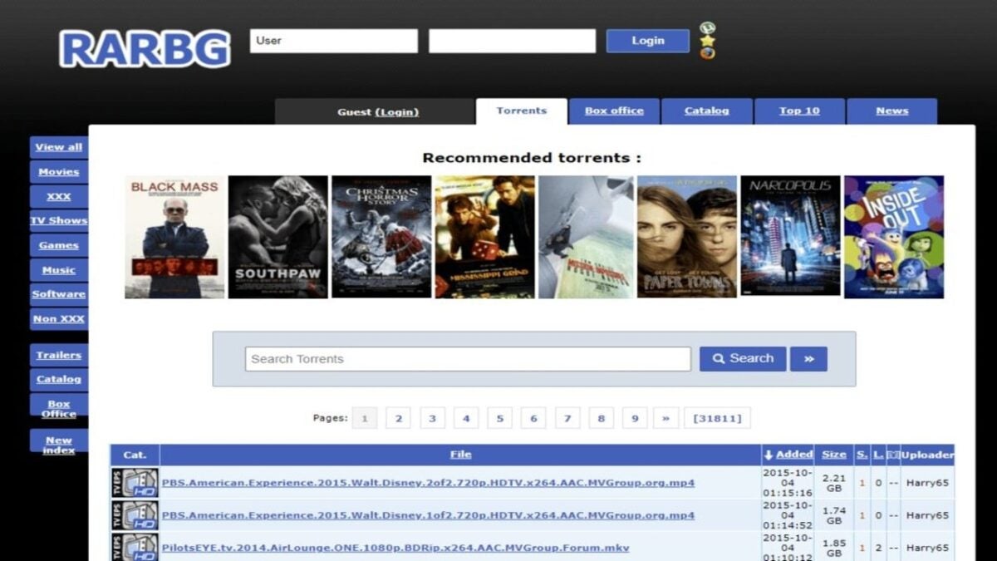Open Paper Towns poster

click(x=687, y=237)
